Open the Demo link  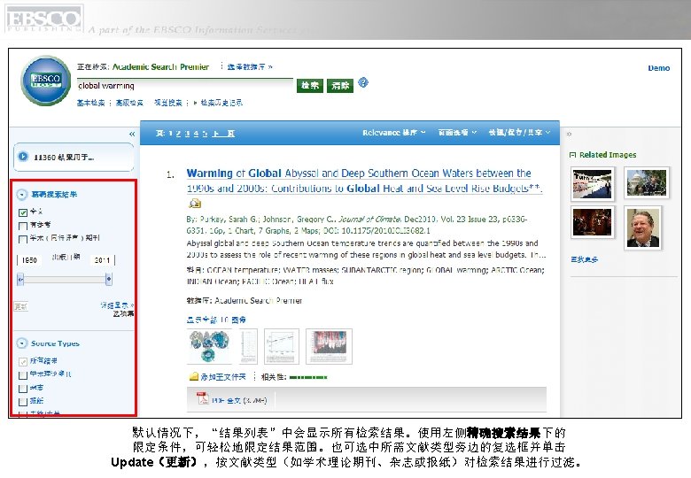[x=659, y=68]
